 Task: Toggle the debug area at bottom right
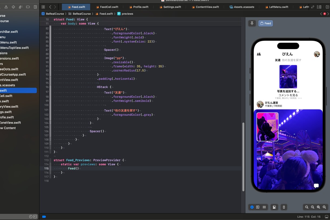[326, 217]
